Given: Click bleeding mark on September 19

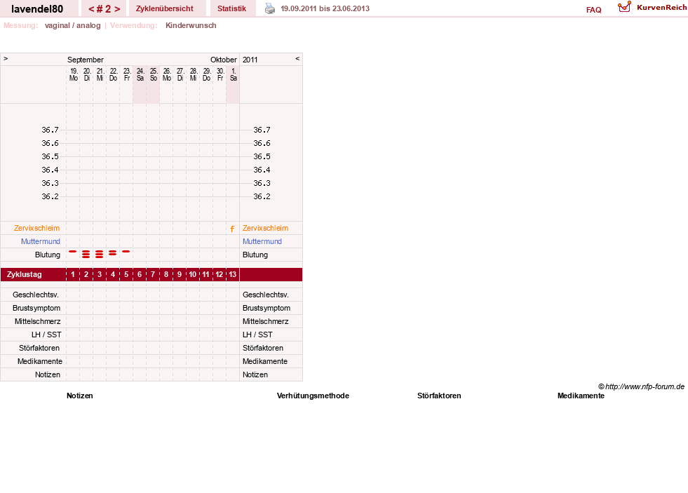Looking at the screenshot, I should [73, 251].
